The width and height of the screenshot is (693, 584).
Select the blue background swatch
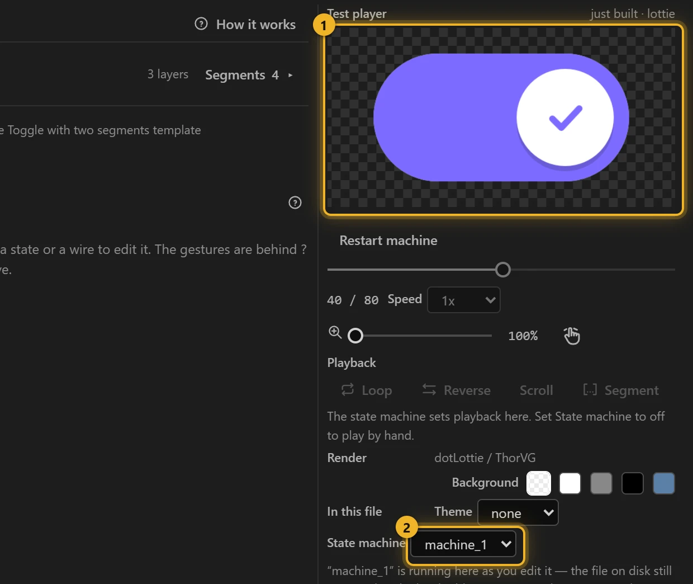pos(664,483)
